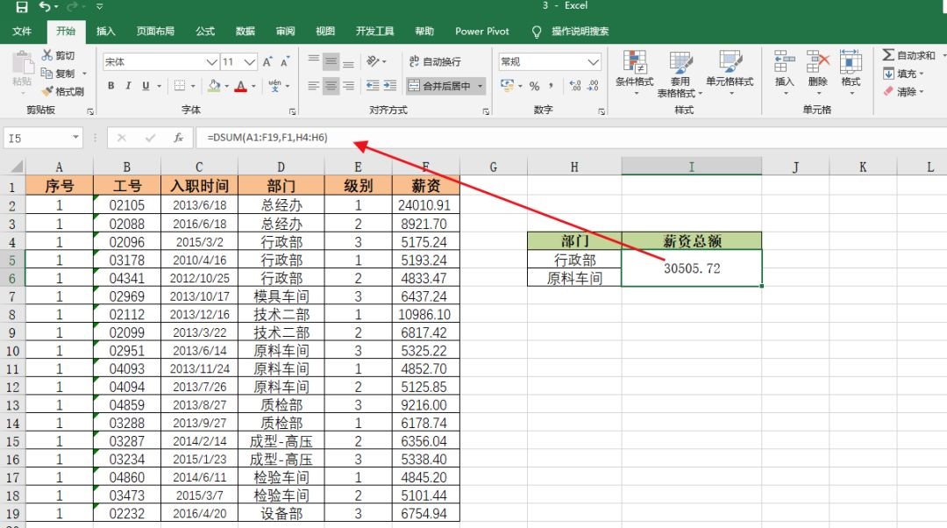
Task: Open the 合并后居中 dropdown arrow
Action: pos(480,86)
